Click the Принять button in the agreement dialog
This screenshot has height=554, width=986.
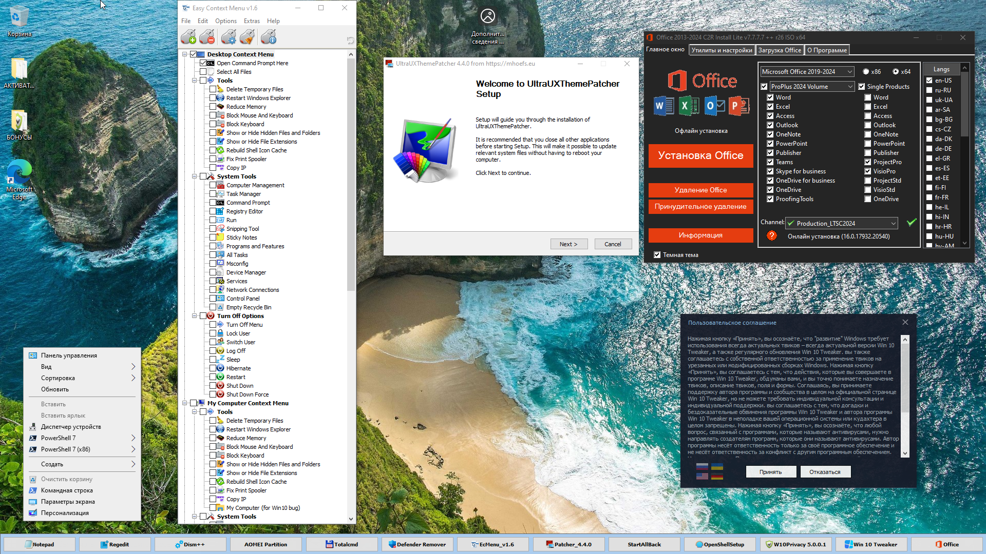[770, 472]
